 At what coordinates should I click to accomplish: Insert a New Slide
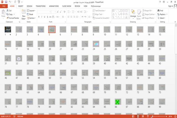click(x=24, y=14)
